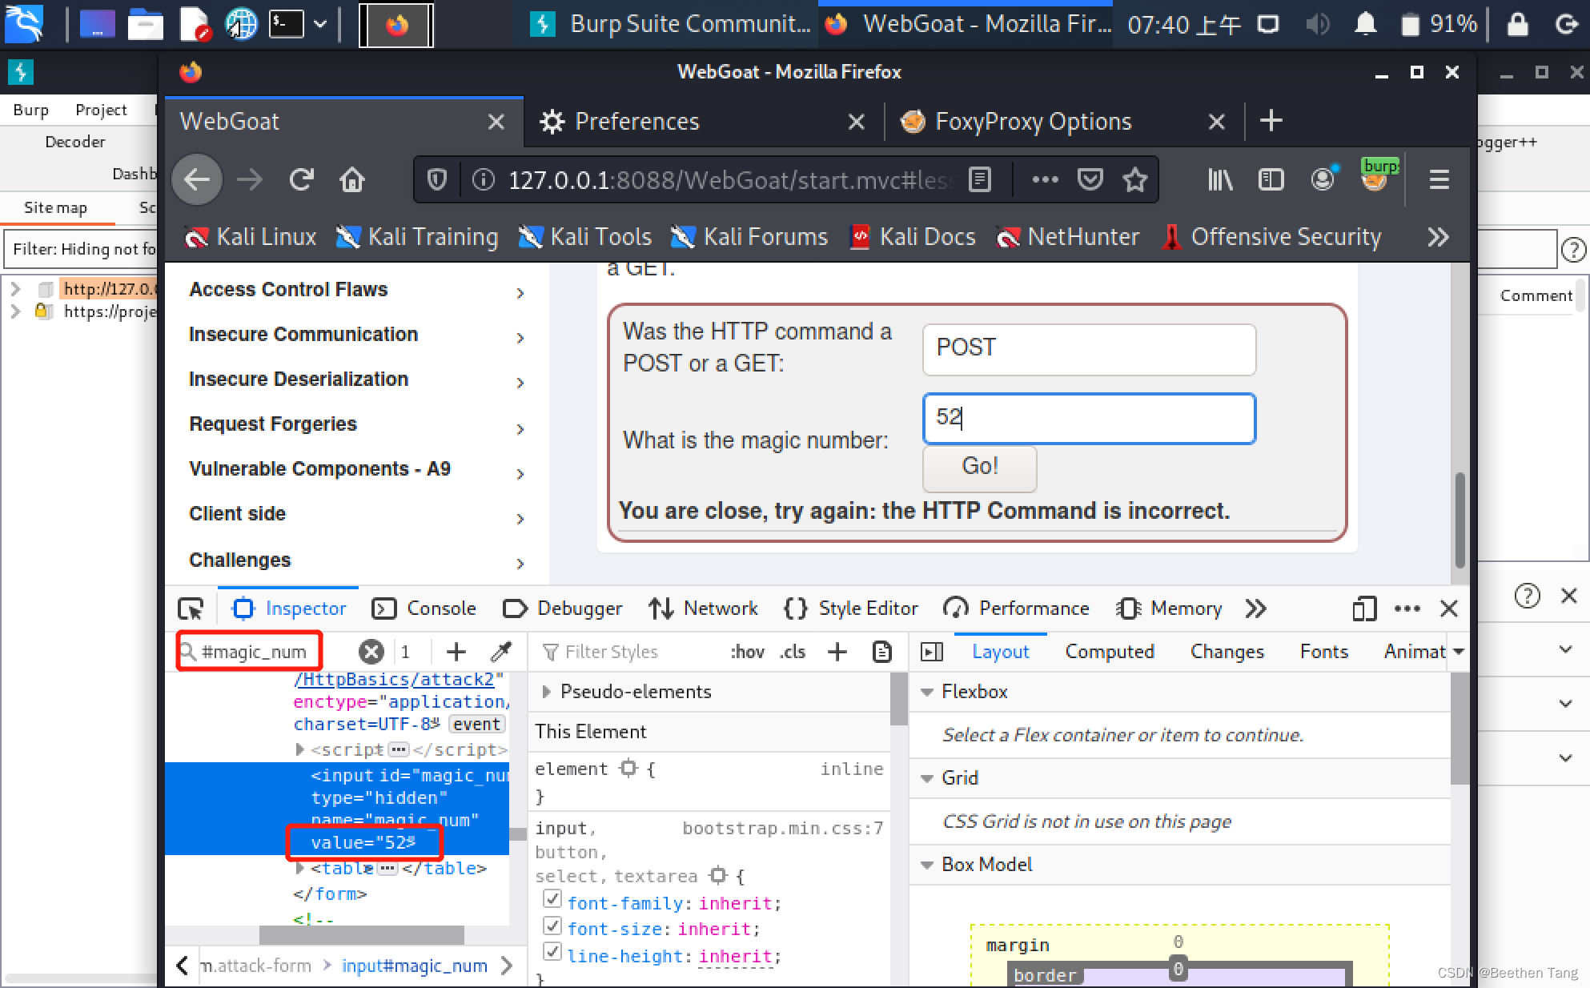Viewport: 1590px width, 988px height.
Task: Enable responsive design mode icon
Action: (1364, 609)
